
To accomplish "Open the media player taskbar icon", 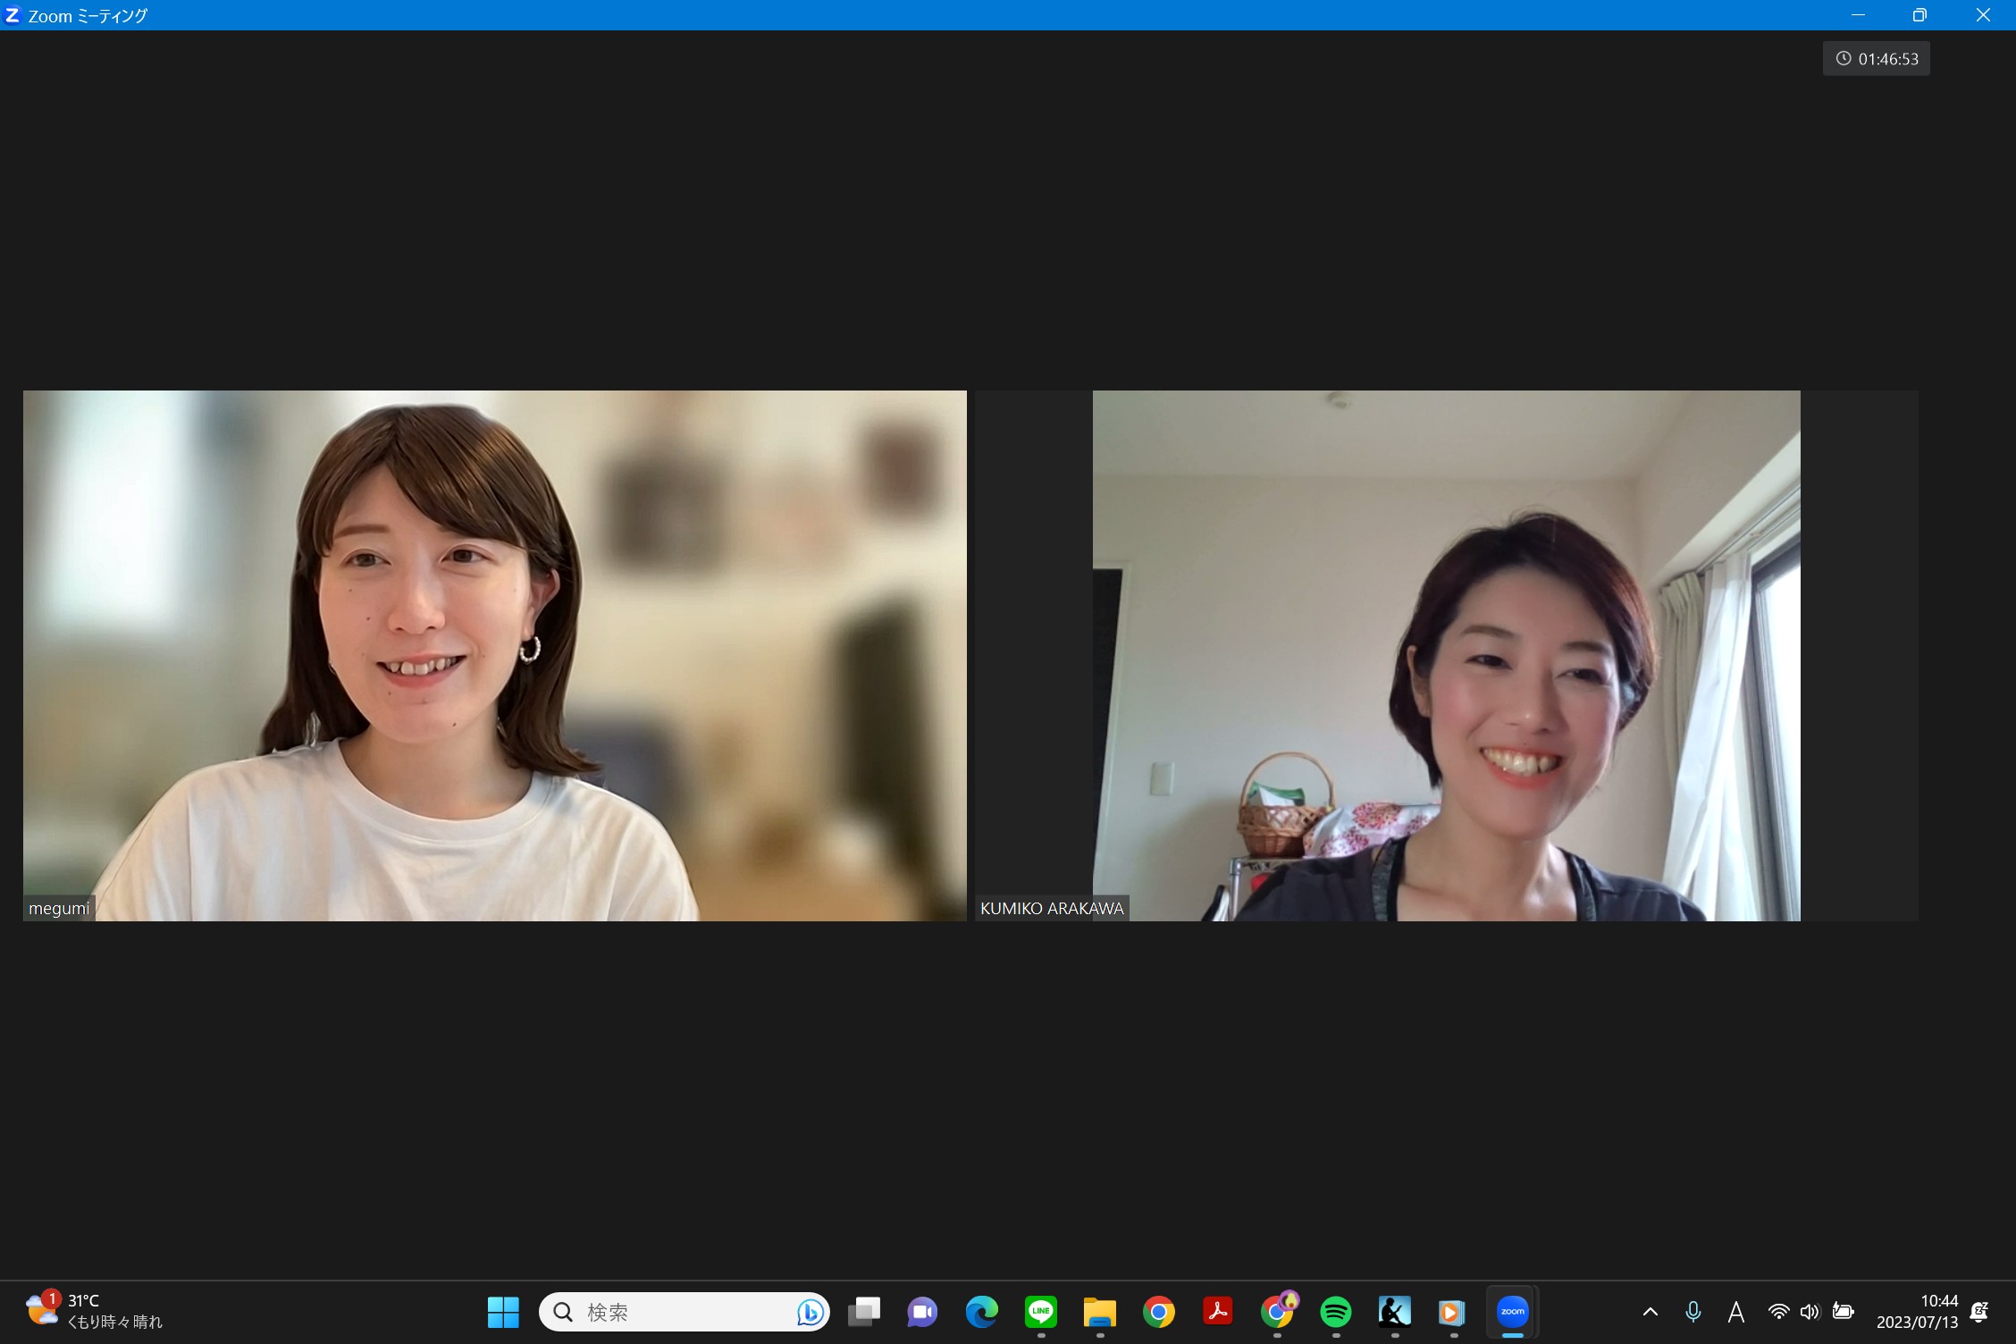I will tap(1452, 1312).
